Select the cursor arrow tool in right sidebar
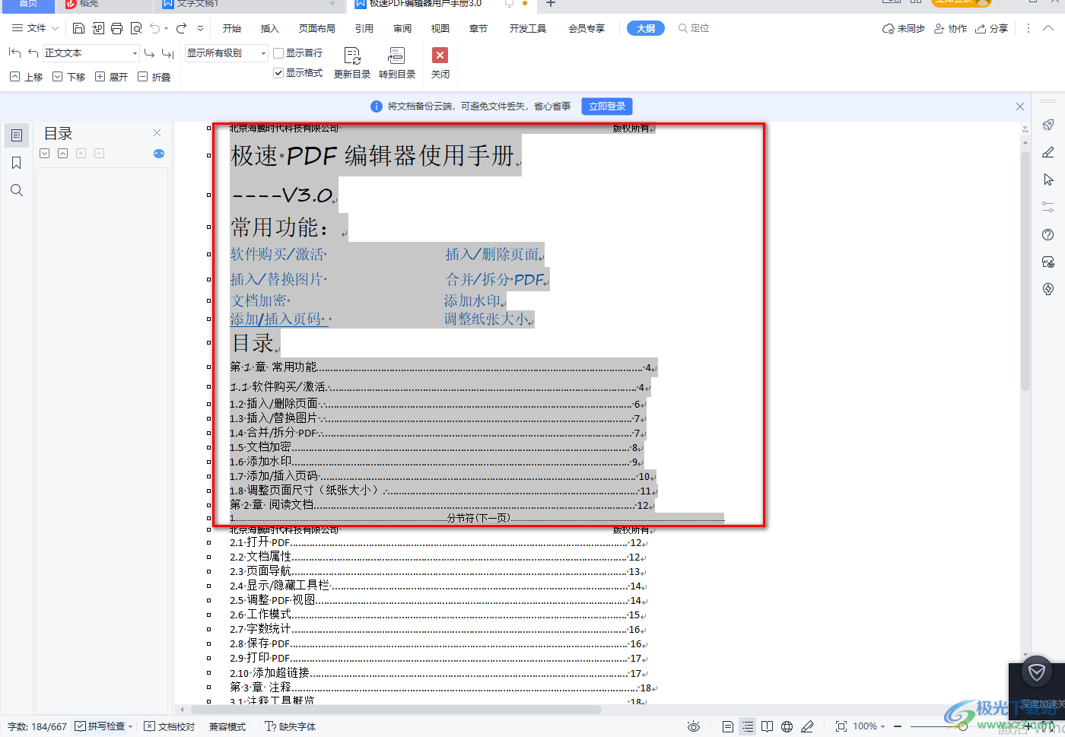The height and width of the screenshot is (737, 1065). click(x=1048, y=179)
